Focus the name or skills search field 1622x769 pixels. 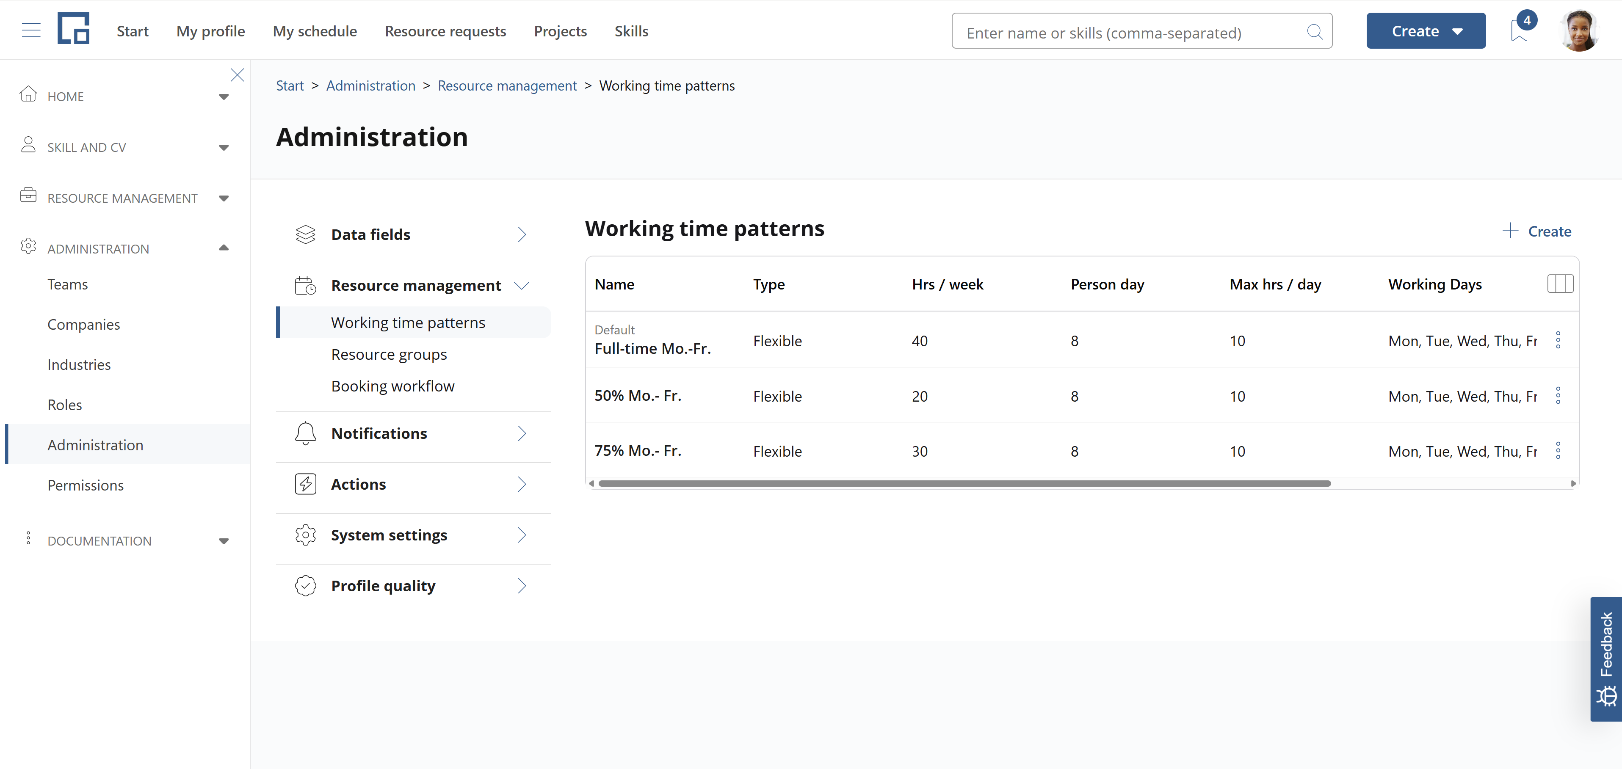coord(1141,31)
